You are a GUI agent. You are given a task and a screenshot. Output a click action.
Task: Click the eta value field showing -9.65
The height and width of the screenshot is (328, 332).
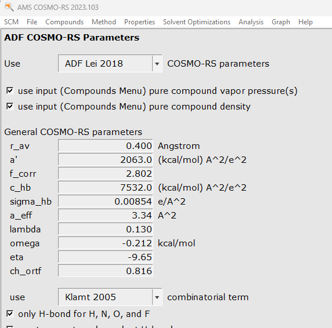click(x=106, y=257)
